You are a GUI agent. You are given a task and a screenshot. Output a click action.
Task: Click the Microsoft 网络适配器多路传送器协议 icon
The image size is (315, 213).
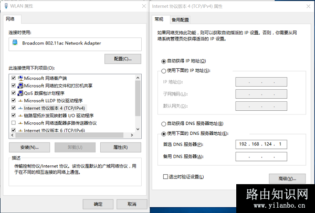pyautogui.click(x=20, y=123)
